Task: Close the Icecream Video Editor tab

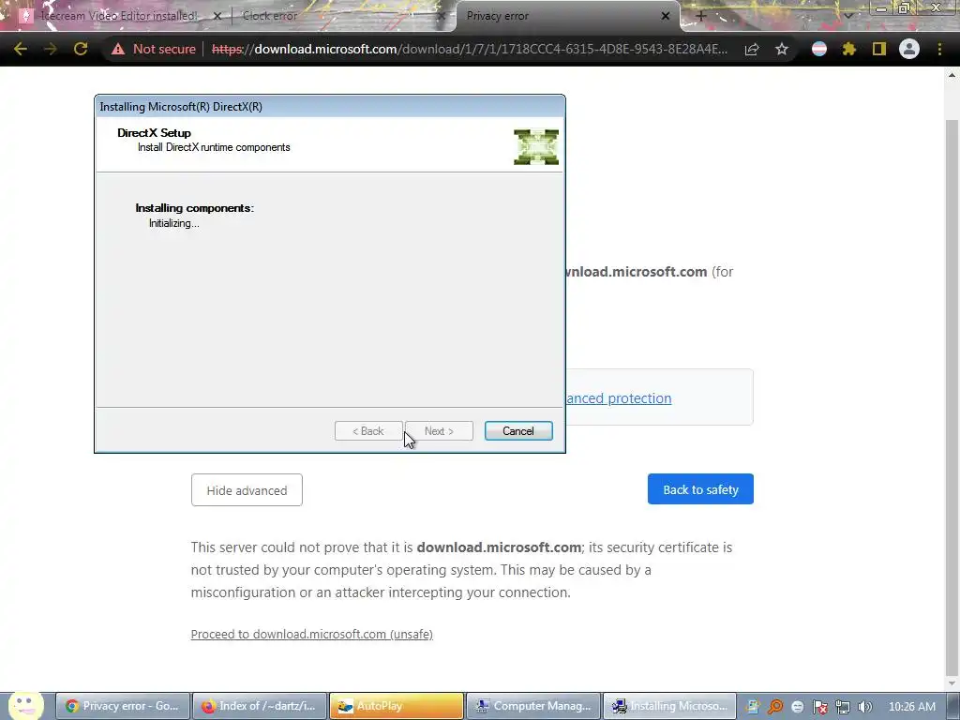Action: 217,16
